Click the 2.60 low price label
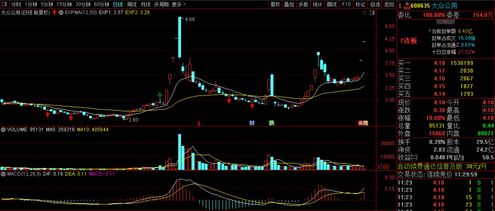495x211 pixels. click(x=133, y=120)
